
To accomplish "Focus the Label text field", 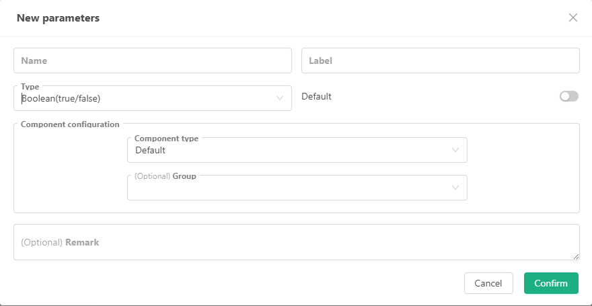I will pos(440,61).
